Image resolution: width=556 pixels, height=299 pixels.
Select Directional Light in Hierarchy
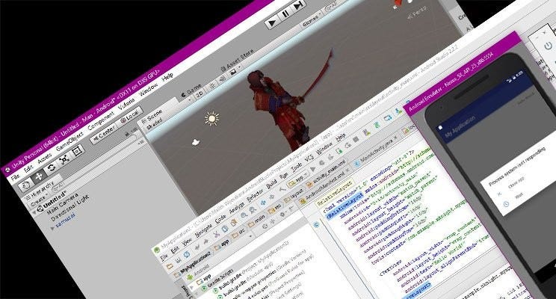coord(69,209)
